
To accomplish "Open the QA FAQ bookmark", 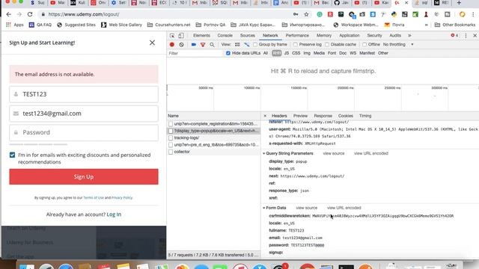I will click(x=40, y=25).
